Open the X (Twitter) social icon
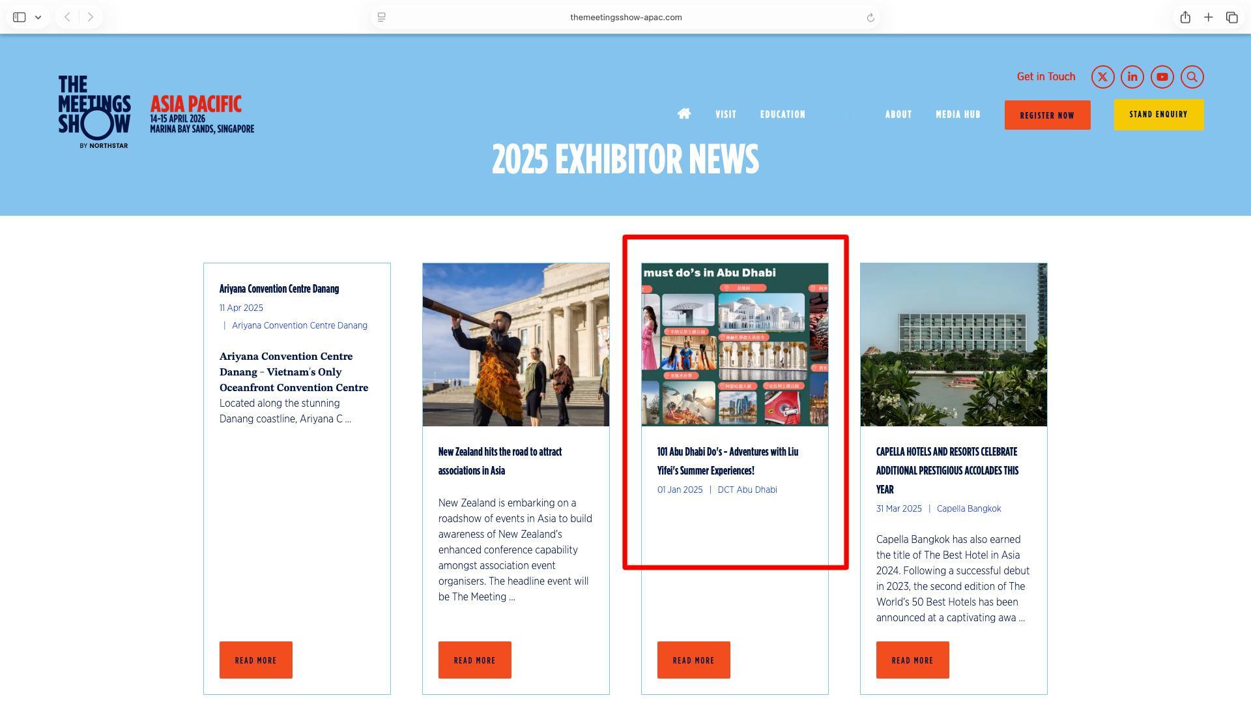The image size is (1251, 704). [1102, 77]
